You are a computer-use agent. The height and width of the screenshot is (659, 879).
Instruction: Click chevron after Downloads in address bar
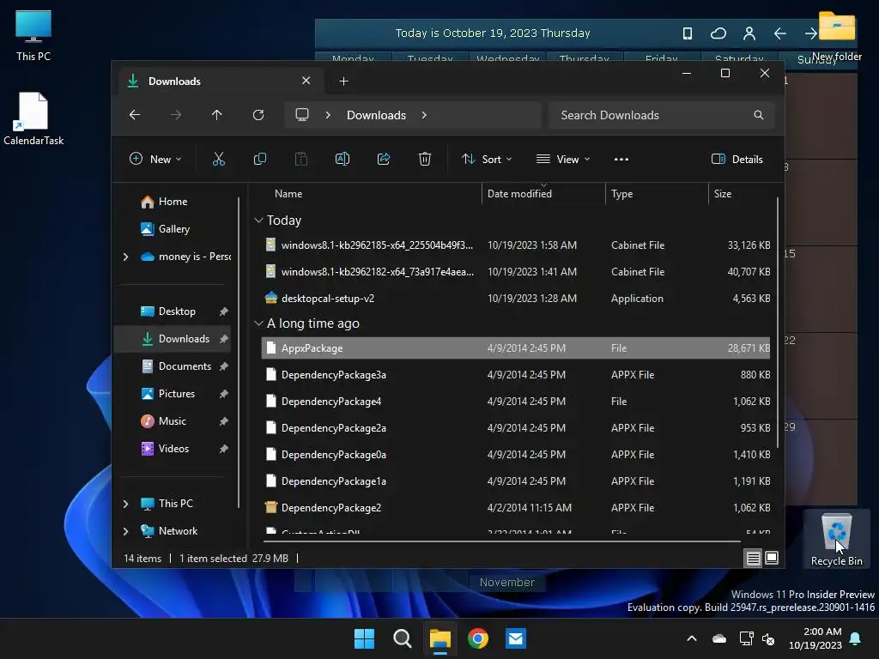[x=424, y=115]
